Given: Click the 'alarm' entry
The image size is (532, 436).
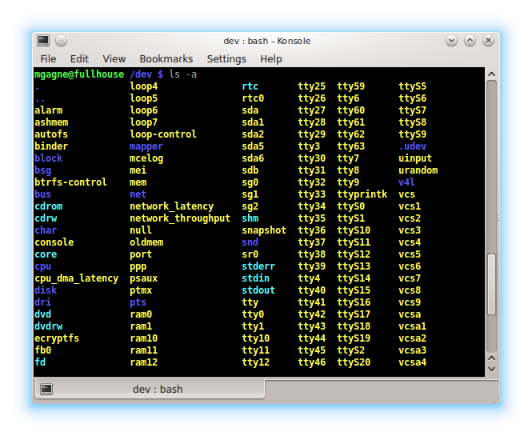Looking at the screenshot, I should tap(48, 110).
